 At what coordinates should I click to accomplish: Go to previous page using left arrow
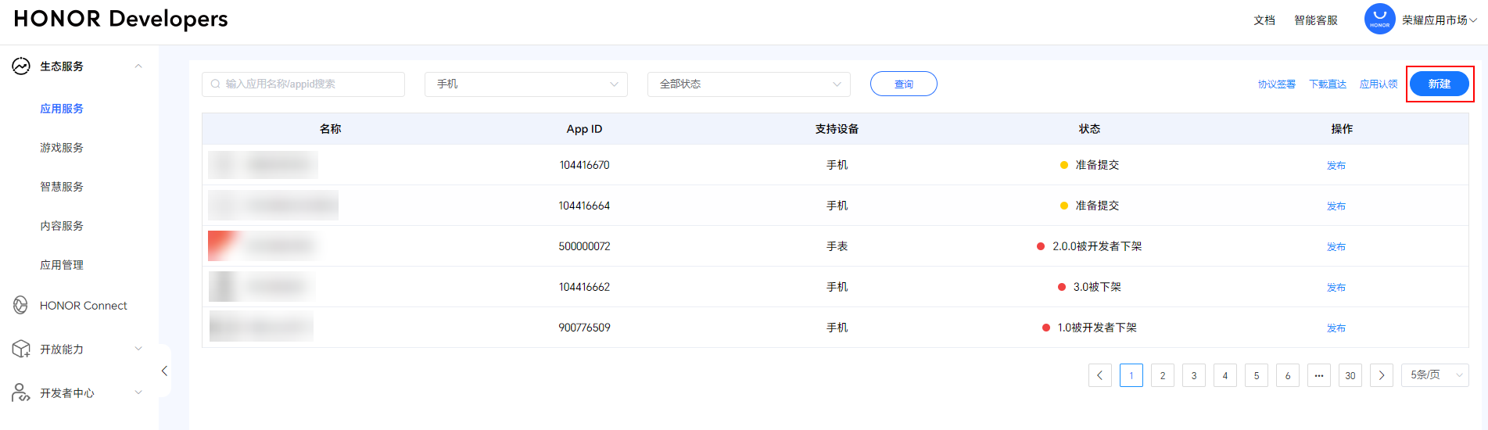(1099, 376)
